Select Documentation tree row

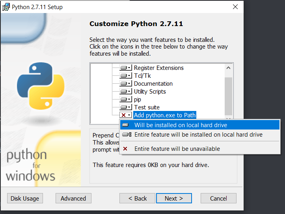pyautogui.click(x=153, y=84)
